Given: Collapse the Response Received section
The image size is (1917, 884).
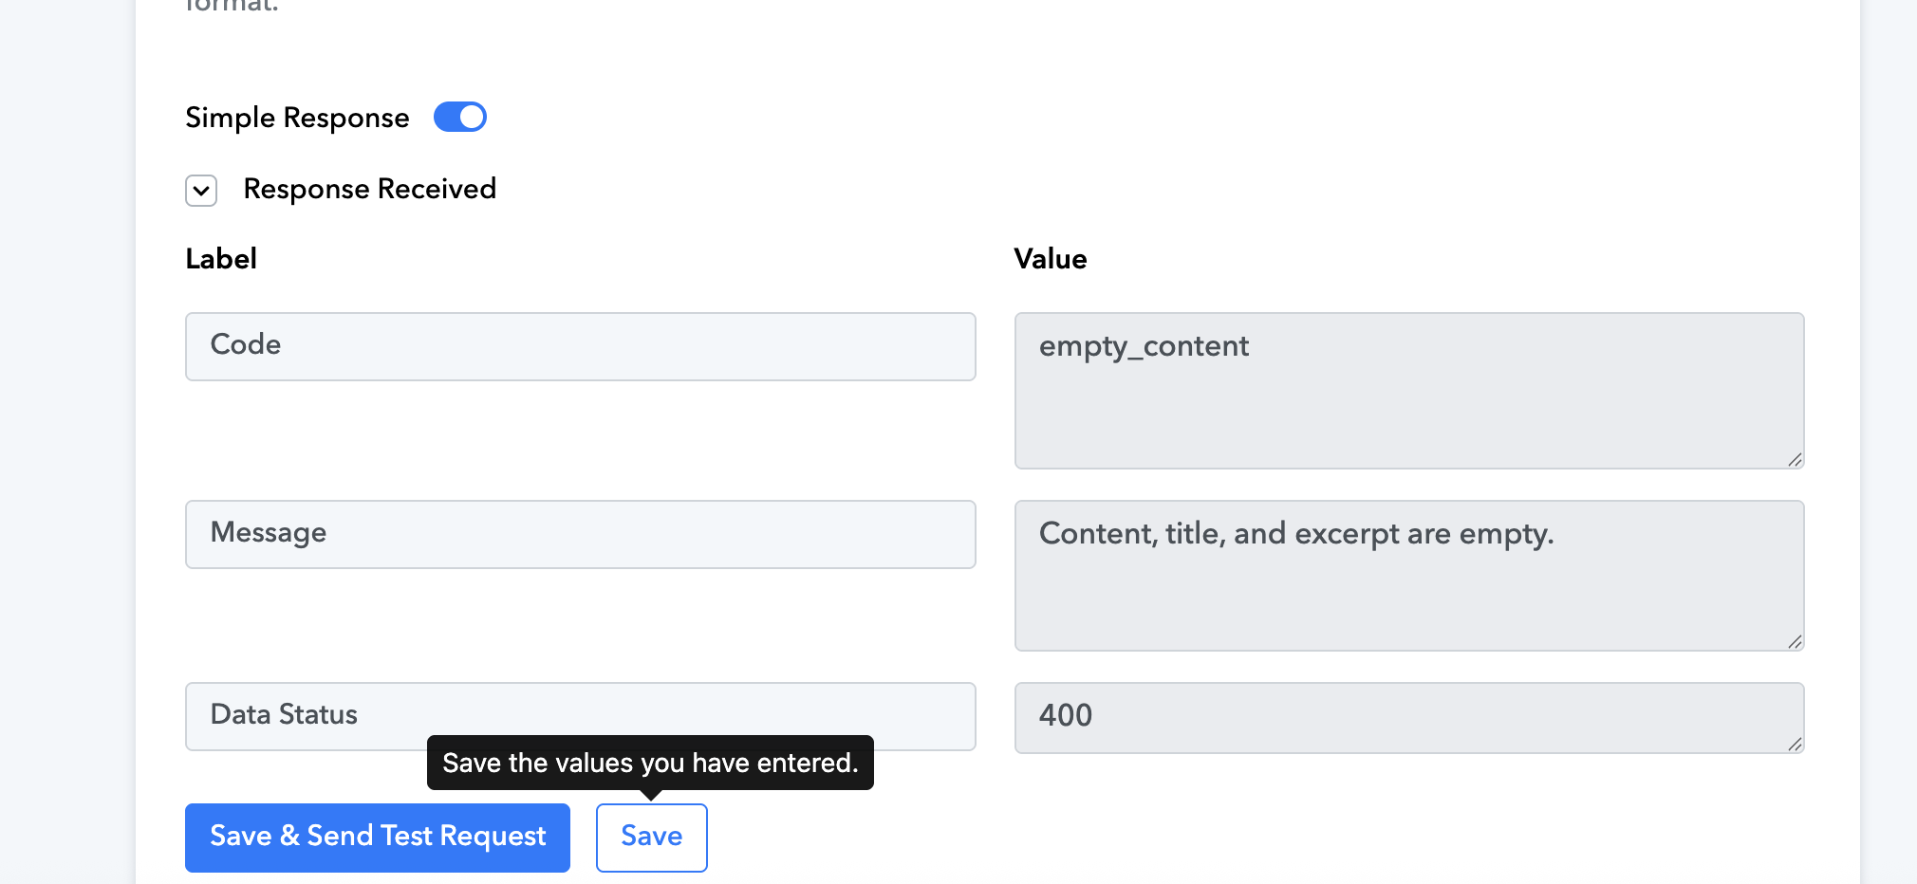Looking at the screenshot, I should pos(201,191).
